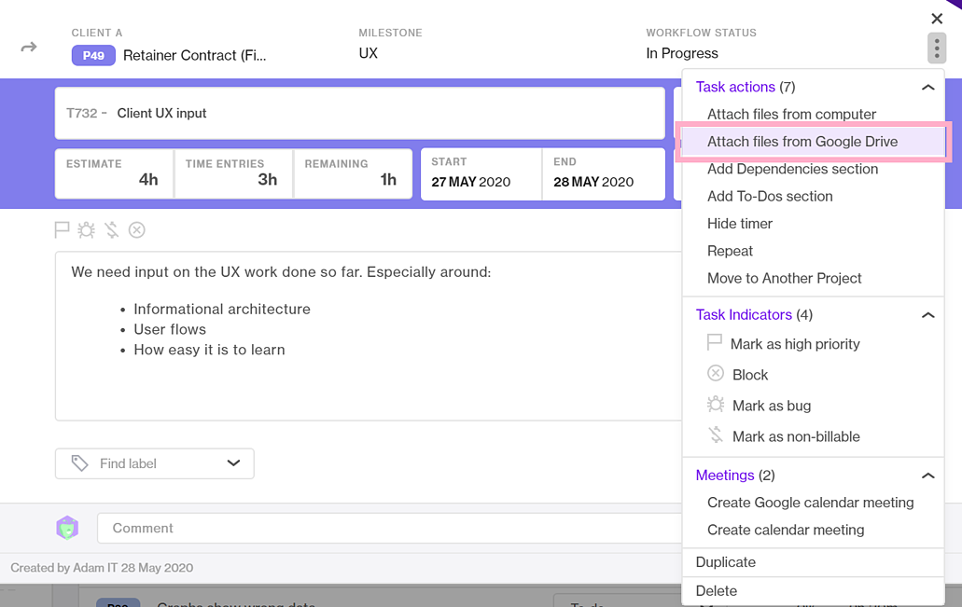This screenshot has height=607, width=962.
Task: Click the Comment input field
Action: pos(389,528)
